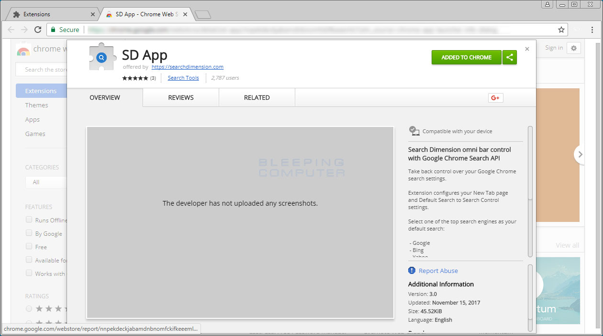Click the "- Google" list entry
The width and height of the screenshot is (603, 336).
(420, 243)
